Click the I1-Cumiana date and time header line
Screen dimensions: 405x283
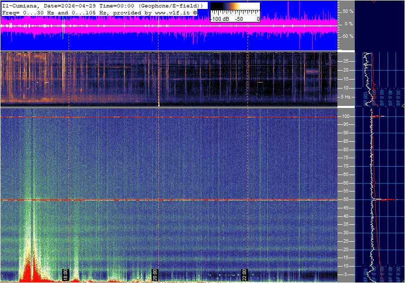102,5
